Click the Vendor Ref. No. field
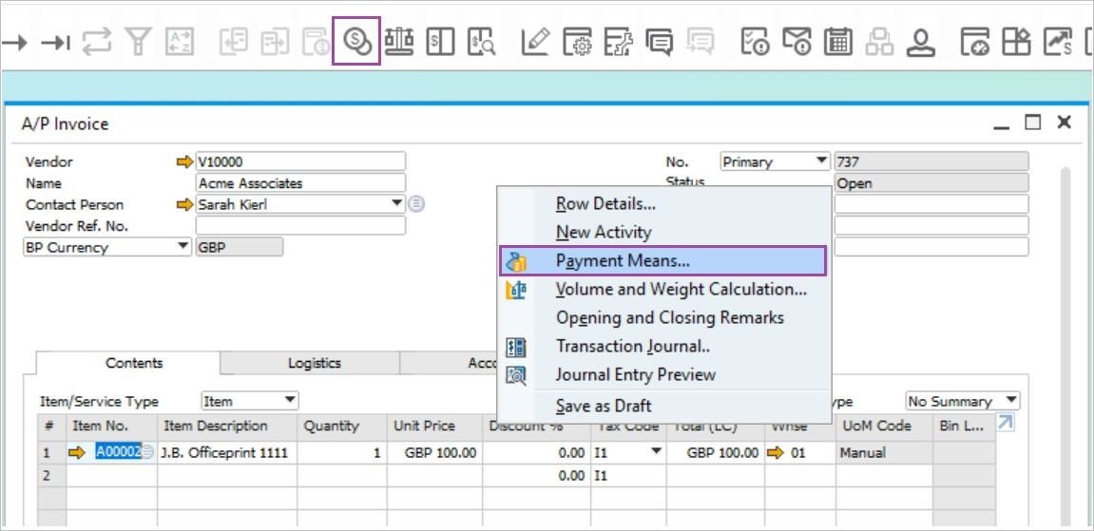Image resolution: width=1094 pixels, height=531 pixels. pos(300,226)
